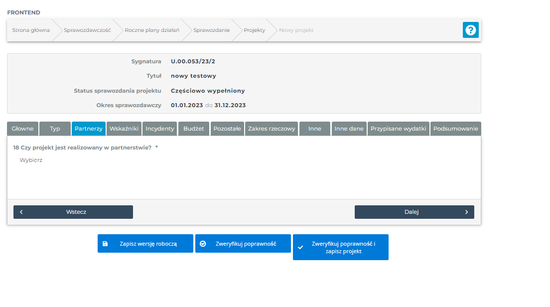Switch to the Wskaźniki tab
This screenshot has width=550, height=307.
[x=124, y=129]
